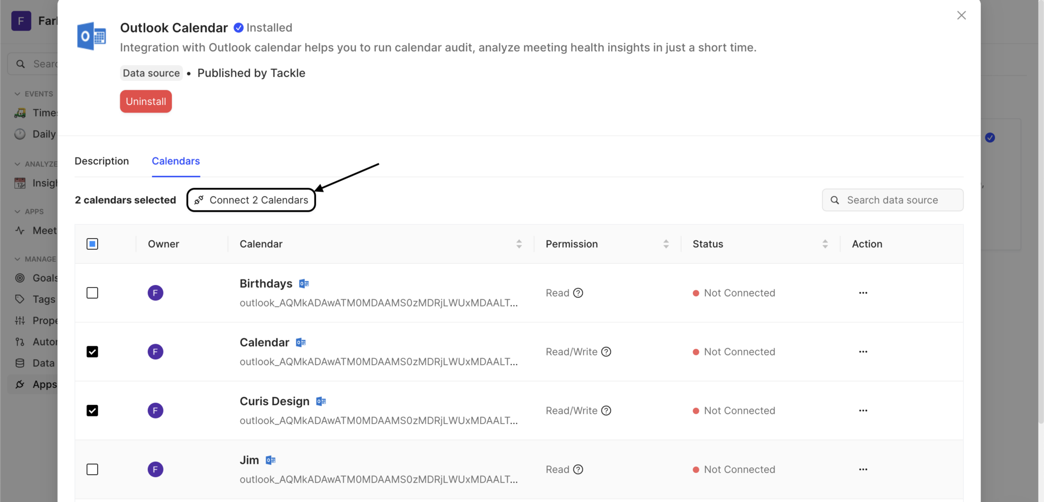Viewport: 1044px width, 502px height.
Task: Click the Permission help icon for Birthdays
Action: point(578,293)
